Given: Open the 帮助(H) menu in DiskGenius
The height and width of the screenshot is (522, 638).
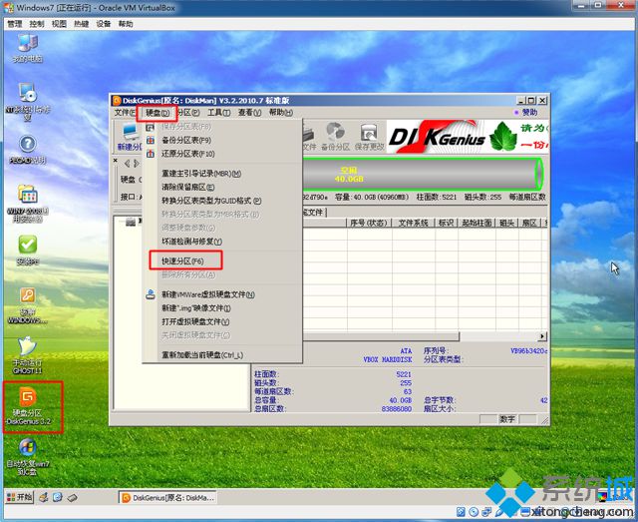Looking at the screenshot, I should pos(280,113).
